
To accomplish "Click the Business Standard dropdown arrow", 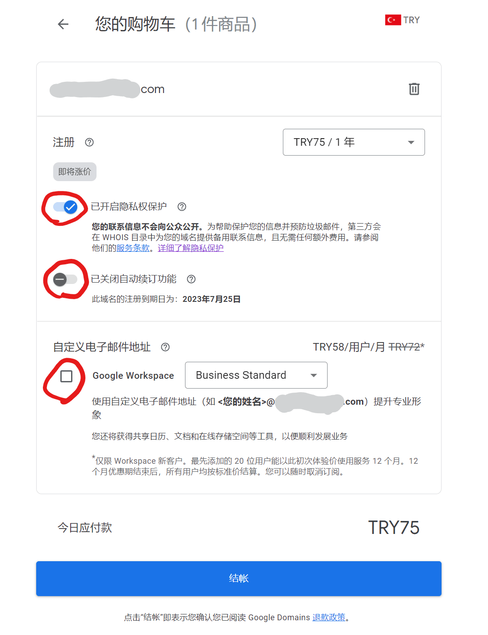I will point(314,375).
